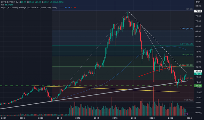Click the 12.000 value on the price axis
Screen dimensions: 204x120
coord(198,97)
